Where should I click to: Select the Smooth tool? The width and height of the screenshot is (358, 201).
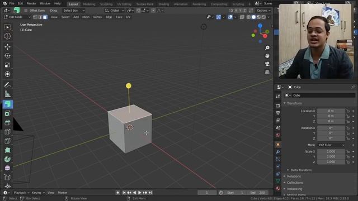(7, 168)
